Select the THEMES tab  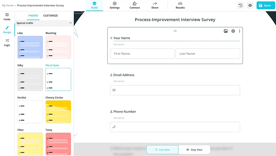pos(33,15)
